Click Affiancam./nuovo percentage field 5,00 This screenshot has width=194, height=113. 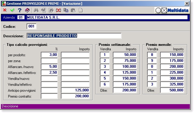click(x=49, y=67)
